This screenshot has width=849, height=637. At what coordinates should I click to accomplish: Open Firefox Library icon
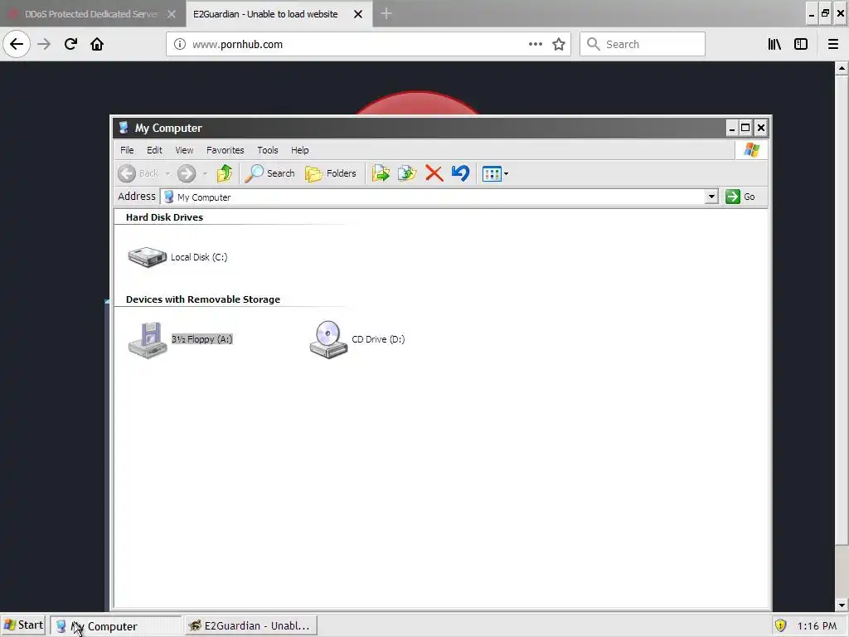click(x=774, y=44)
